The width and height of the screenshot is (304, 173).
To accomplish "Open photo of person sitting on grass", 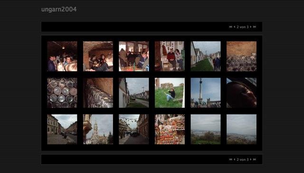I will (x=170, y=93).
